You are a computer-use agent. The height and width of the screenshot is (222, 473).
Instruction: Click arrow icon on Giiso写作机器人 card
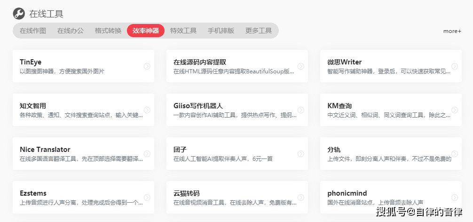pyautogui.click(x=301, y=110)
